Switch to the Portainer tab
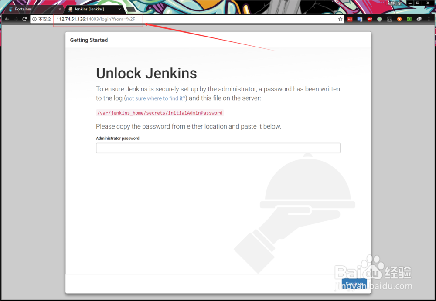Screen dimensions: 436x301 24,9
